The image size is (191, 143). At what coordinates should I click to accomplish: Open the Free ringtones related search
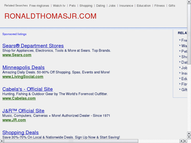click(x=39, y=6)
